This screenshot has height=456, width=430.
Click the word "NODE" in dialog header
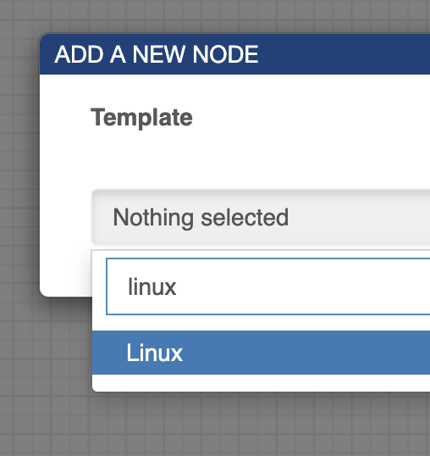pyautogui.click(x=225, y=54)
